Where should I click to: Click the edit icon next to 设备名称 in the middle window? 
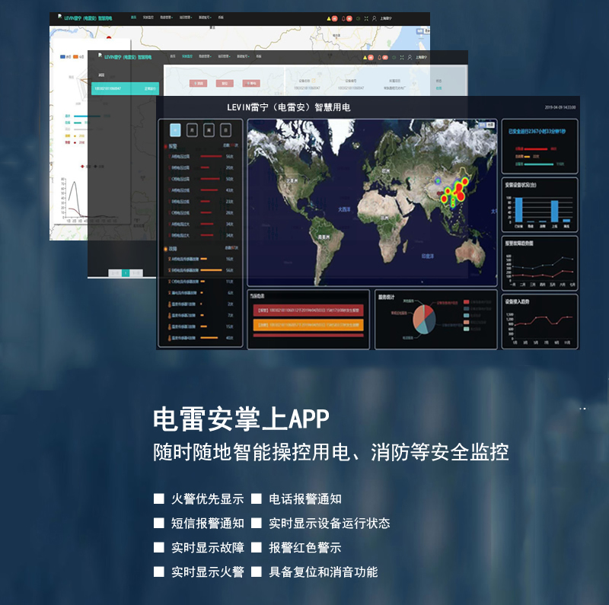314,81
